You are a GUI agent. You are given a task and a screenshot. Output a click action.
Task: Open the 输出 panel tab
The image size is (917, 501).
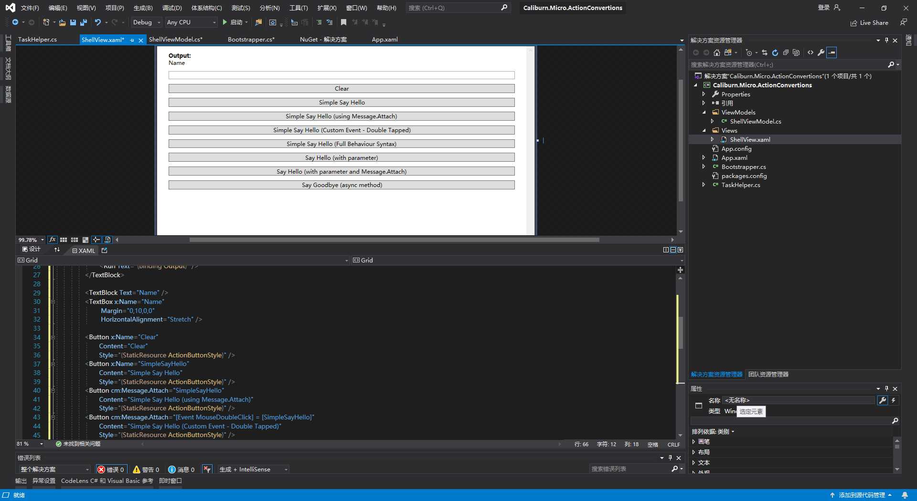pyautogui.click(x=21, y=481)
